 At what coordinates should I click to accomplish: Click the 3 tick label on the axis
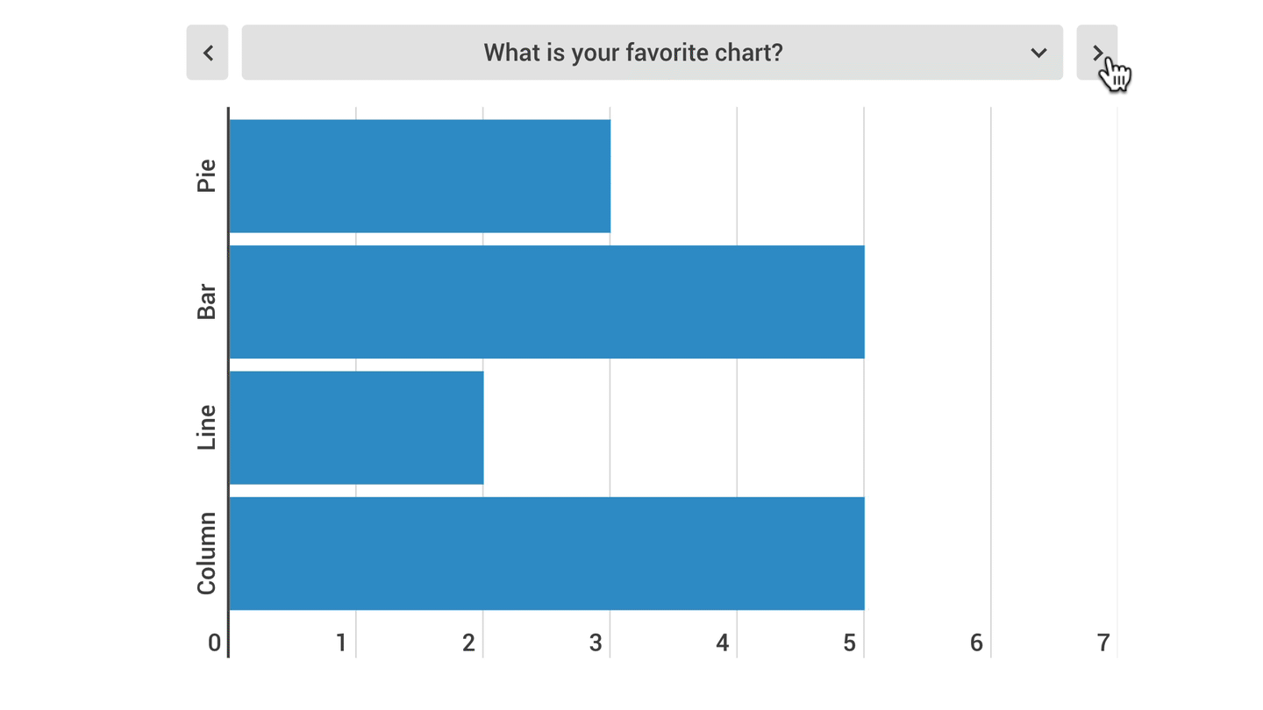[x=596, y=643]
